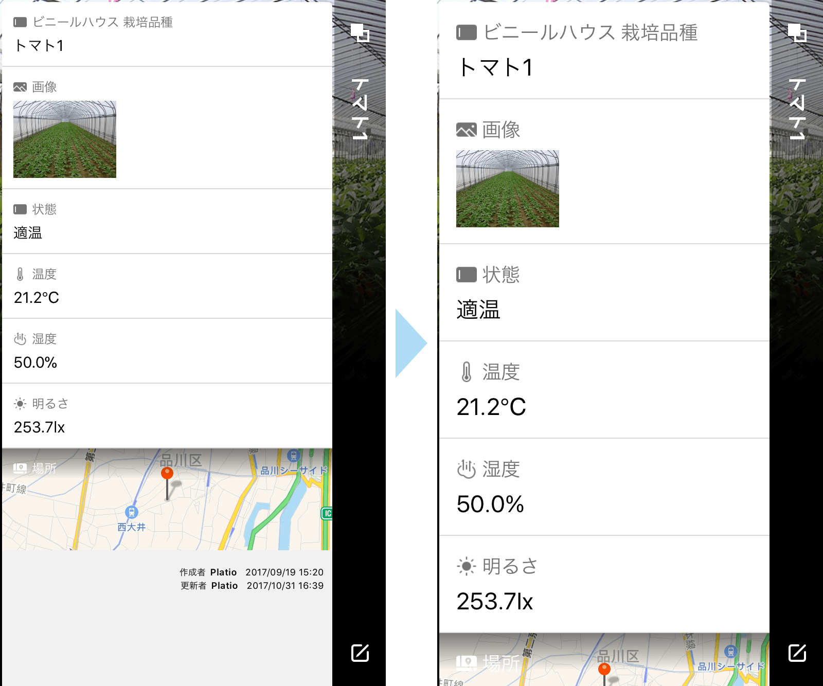Tap 西大井 station marker on map
This screenshot has width=823, height=686.
(x=132, y=512)
